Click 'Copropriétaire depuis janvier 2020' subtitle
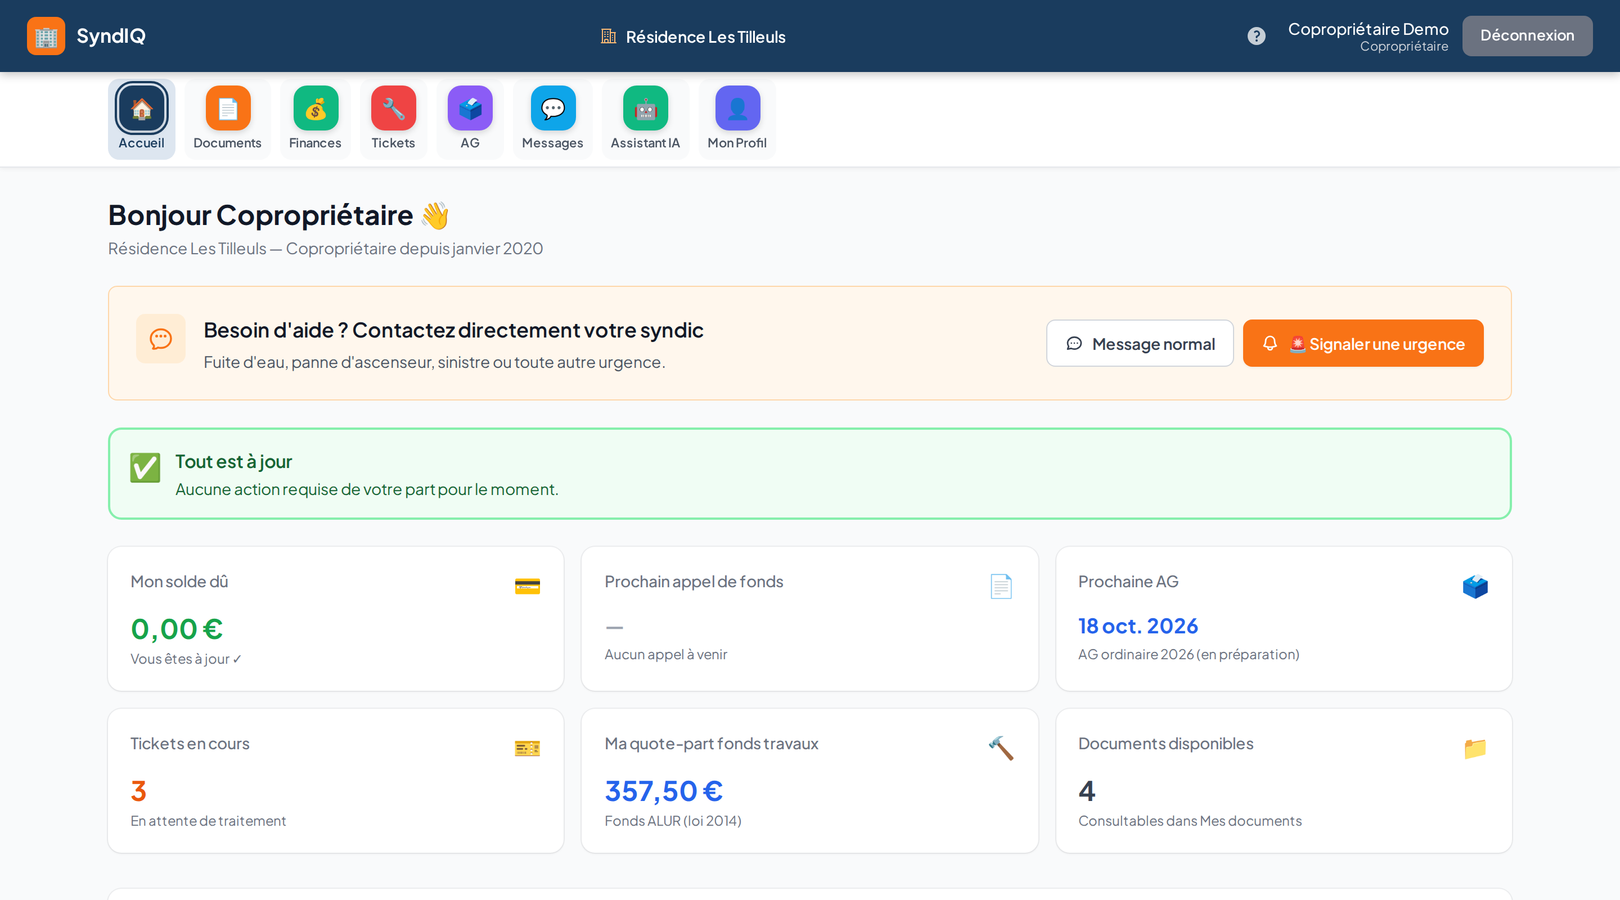Screen dimensions: 1620x900 point(415,249)
